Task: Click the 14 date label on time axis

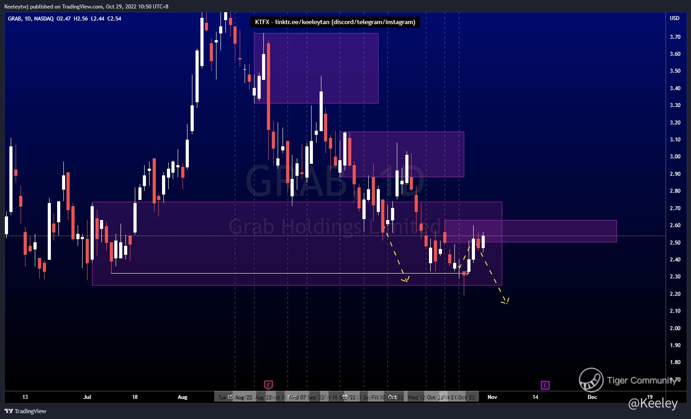Action: 535,397
